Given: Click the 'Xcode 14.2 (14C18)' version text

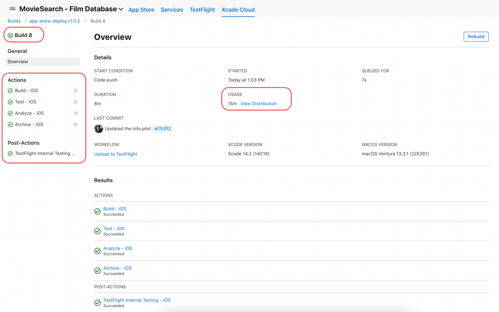Looking at the screenshot, I should (x=249, y=154).
